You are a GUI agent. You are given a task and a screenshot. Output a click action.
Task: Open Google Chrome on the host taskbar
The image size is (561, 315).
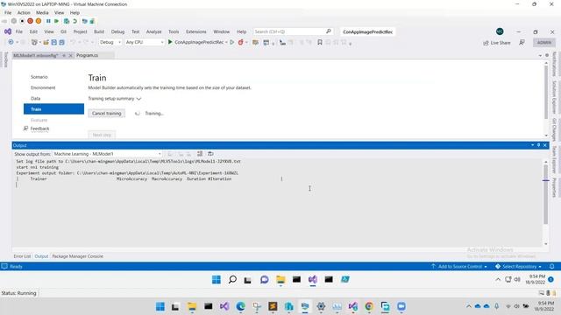[369, 306]
